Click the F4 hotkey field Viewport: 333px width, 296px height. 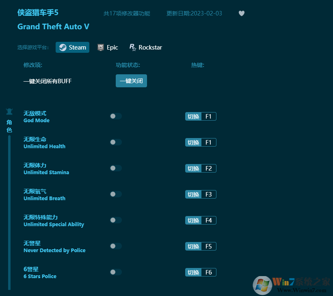point(209,220)
